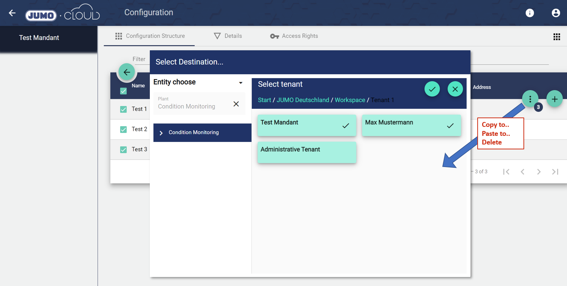Go to last page of table

[555, 172]
